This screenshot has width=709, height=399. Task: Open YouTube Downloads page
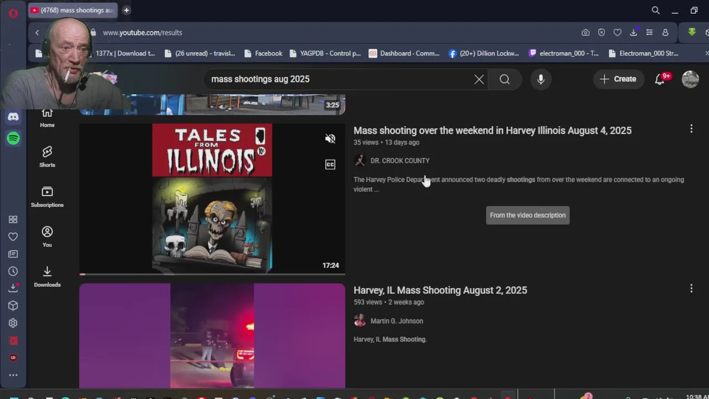click(x=47, y=277)
